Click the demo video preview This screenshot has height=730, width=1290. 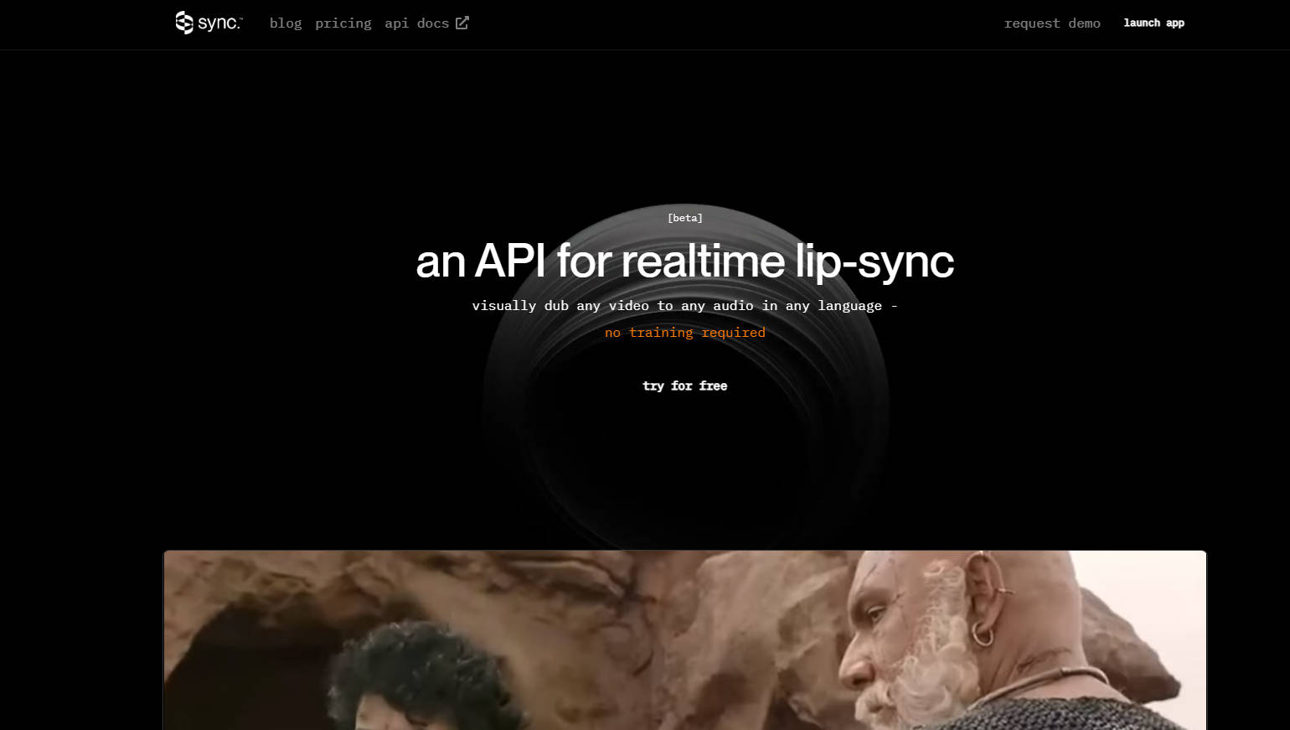point(684,640)
